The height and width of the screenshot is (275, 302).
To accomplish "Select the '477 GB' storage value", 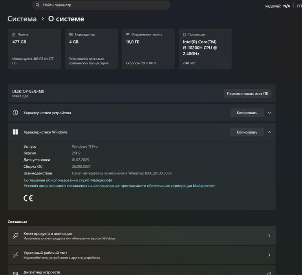I will (x=19, y=42).
